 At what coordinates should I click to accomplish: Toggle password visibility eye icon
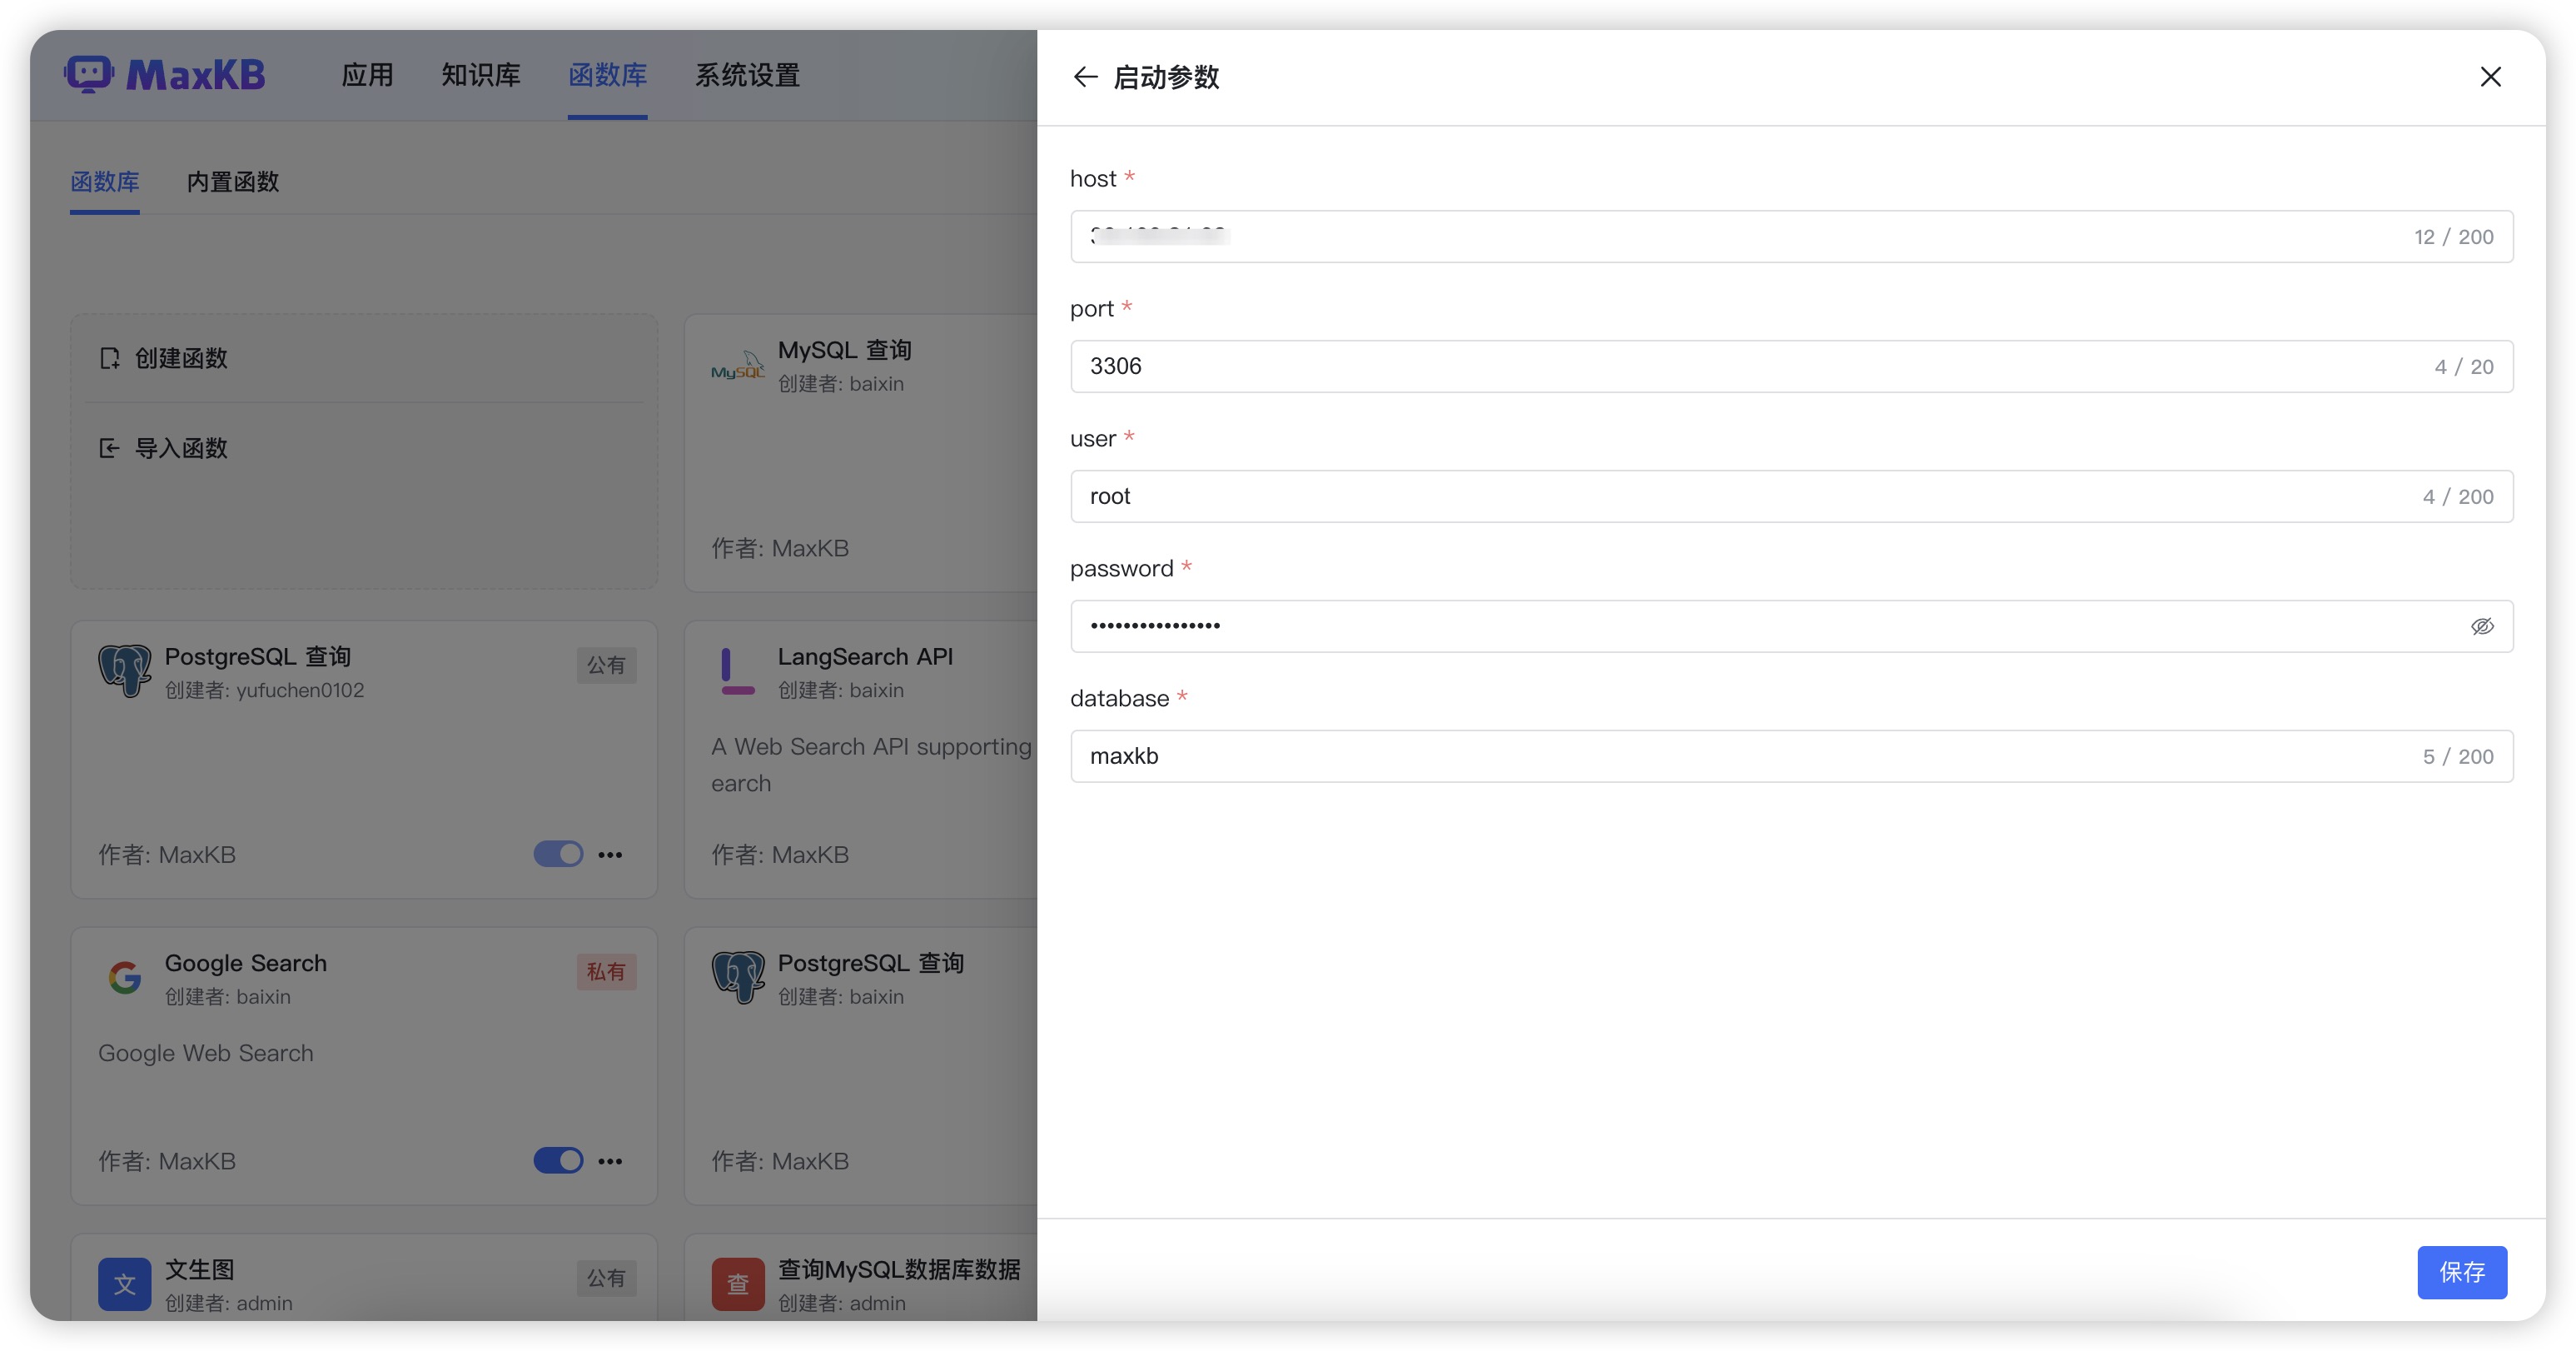pyautogui.click(x=2482, y=626)
